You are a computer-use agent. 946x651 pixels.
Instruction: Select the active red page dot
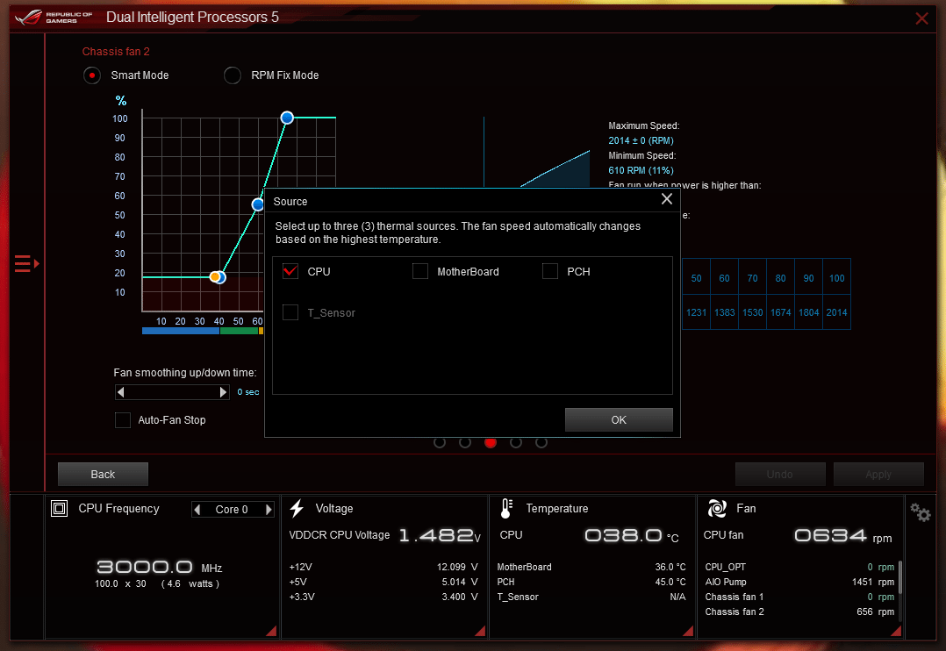pos(490,443)
